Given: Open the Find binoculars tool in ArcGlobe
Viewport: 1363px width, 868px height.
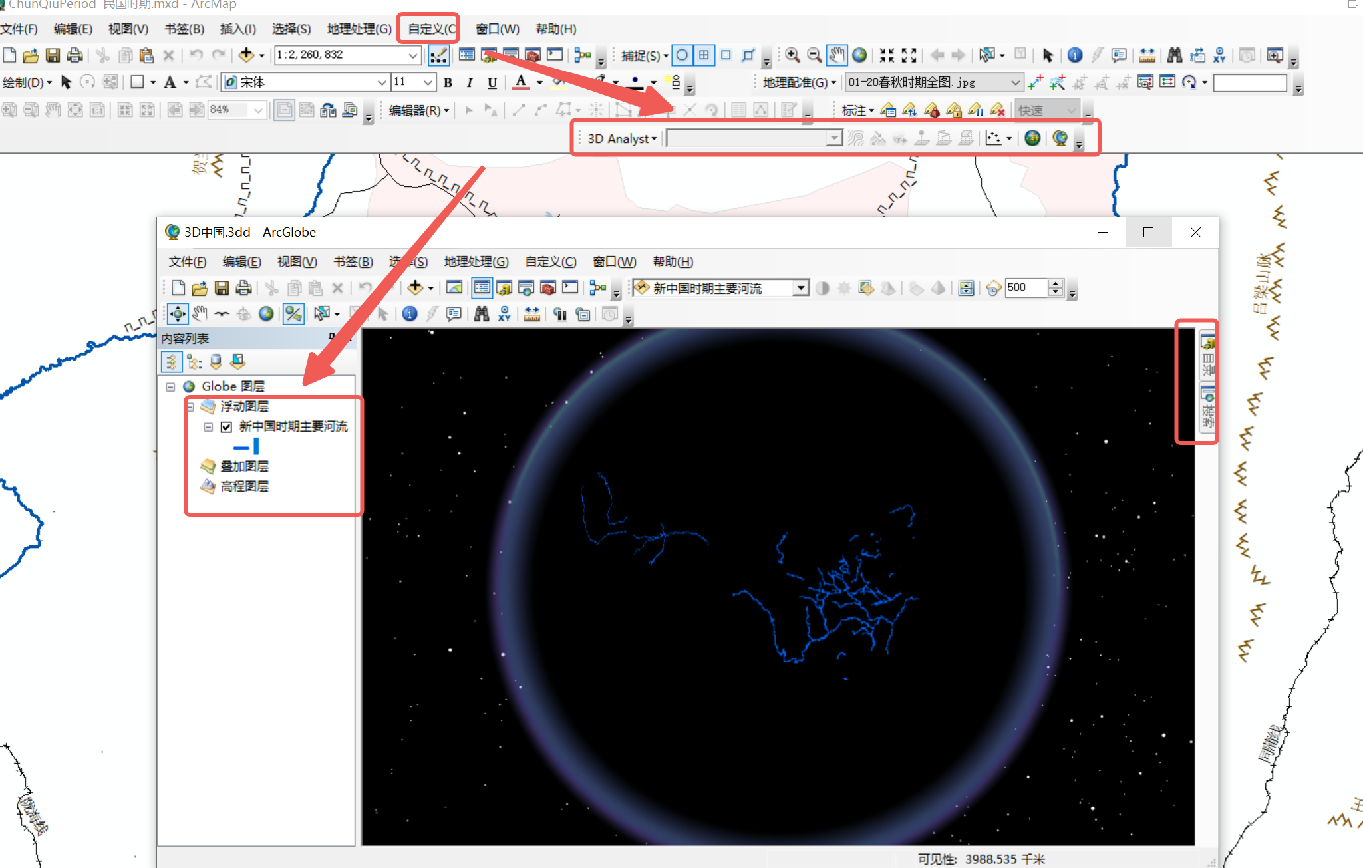Looking at the screenshot, I should 482,313.
